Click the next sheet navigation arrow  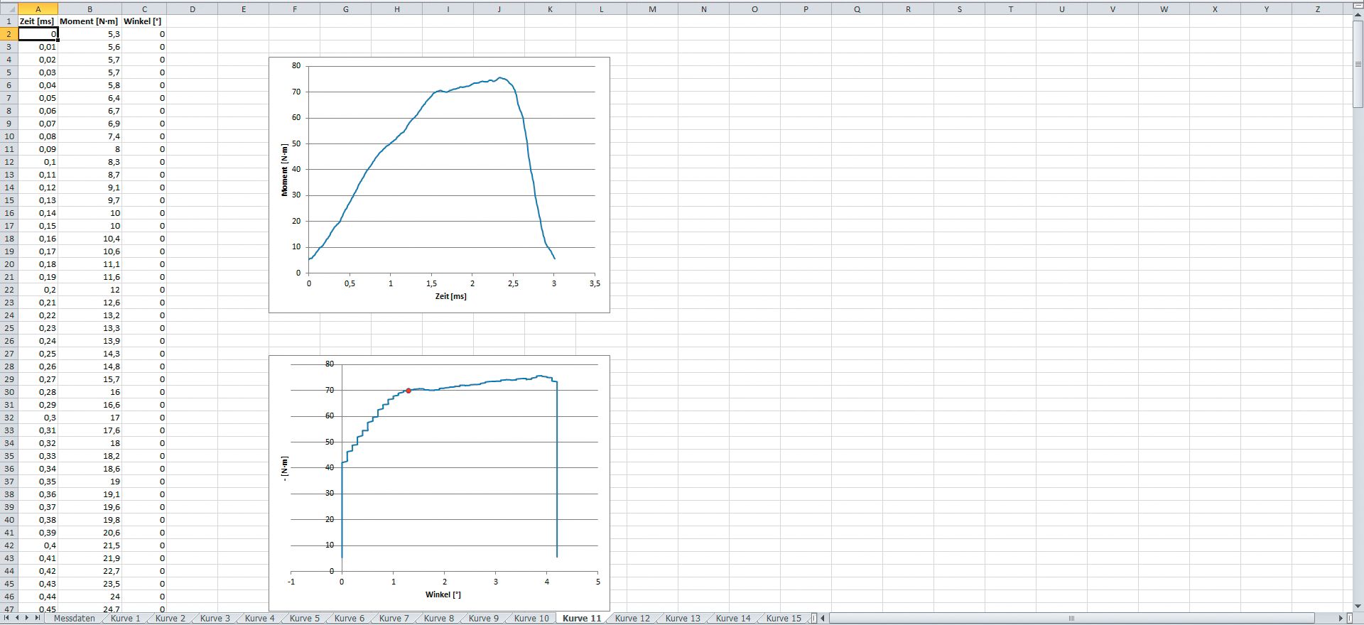pos(28,619)
